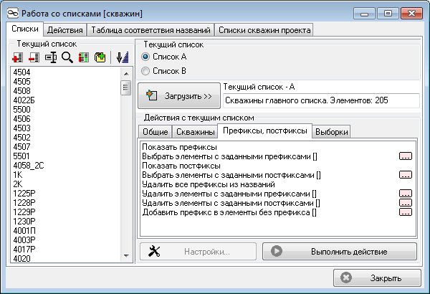Open ellipsis for 'Выбрать элементы с заданными постфиксами'
This screenshot has height=294, width=430.
[406, 175]
